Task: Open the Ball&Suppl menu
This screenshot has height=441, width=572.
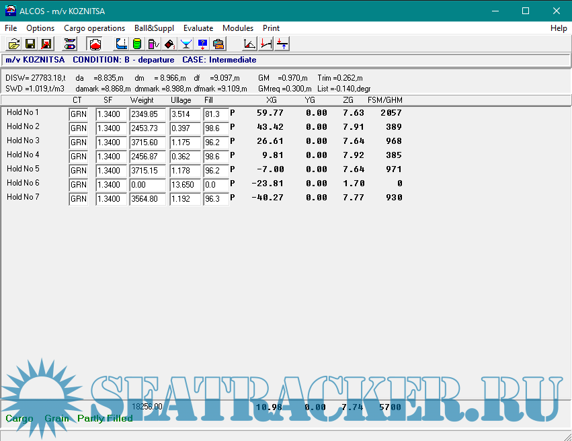Action: pos(154,28)
